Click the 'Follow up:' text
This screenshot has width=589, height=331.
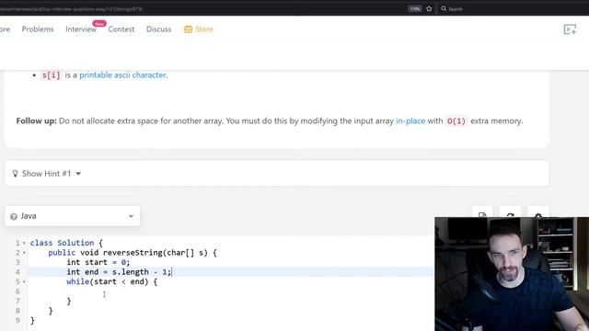[x=37, y=120]
